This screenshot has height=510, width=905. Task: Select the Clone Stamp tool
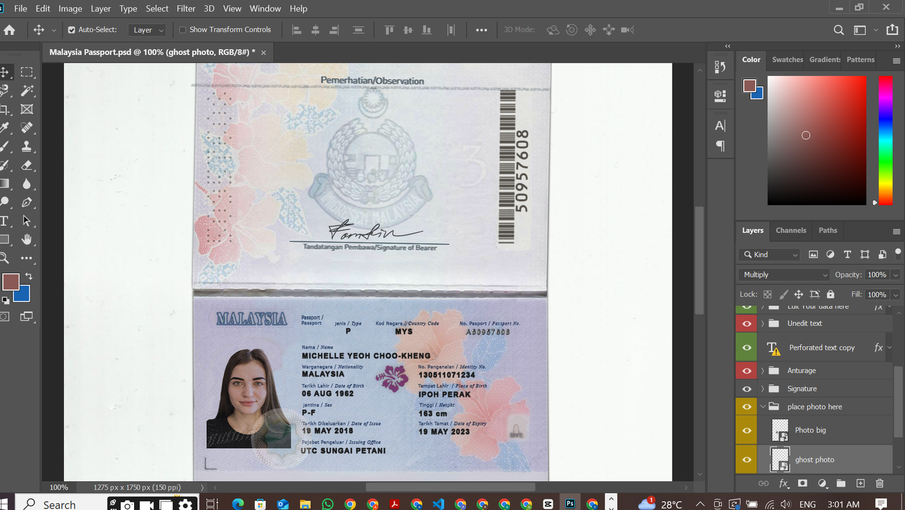(x=27, y=146)
